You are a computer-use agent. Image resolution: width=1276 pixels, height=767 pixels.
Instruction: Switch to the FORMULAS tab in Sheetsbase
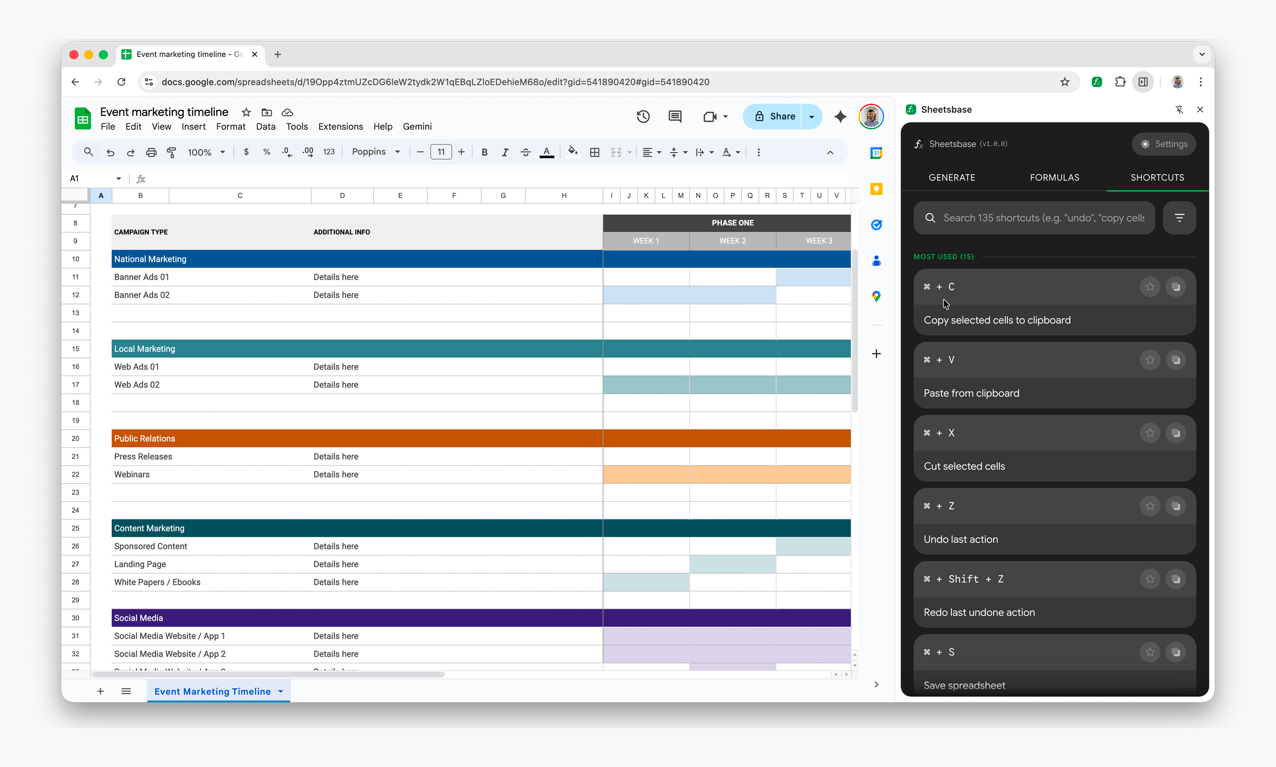[1054, 177]
